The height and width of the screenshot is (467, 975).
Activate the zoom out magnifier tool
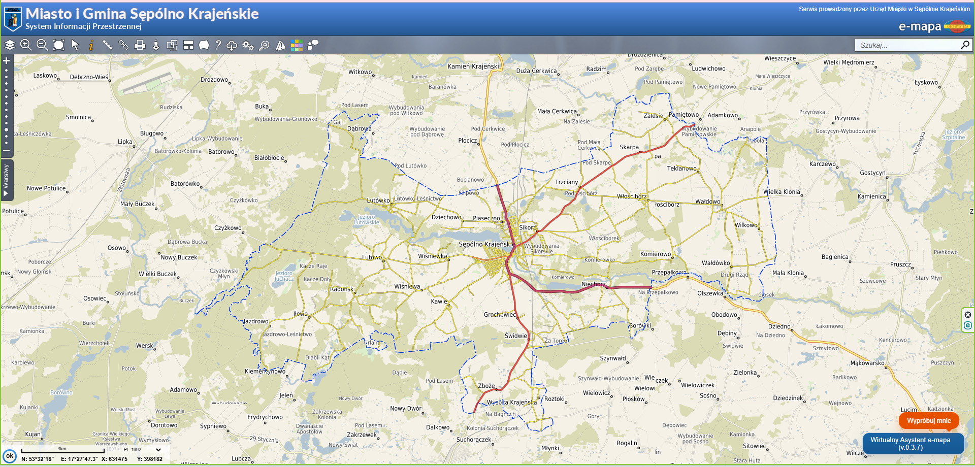click(42, 45)
